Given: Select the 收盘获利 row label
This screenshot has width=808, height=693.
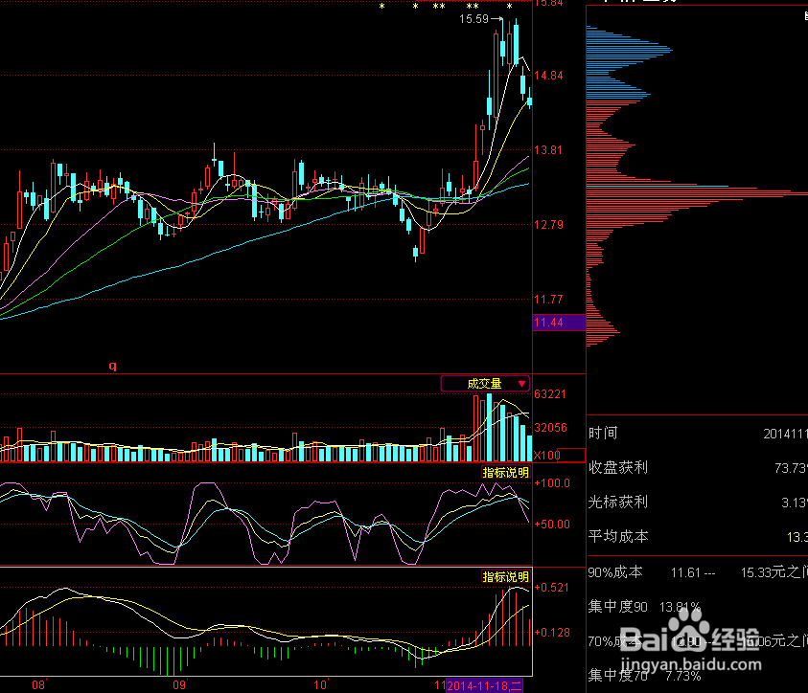Looking at the screenshot, I should (618, 468).
